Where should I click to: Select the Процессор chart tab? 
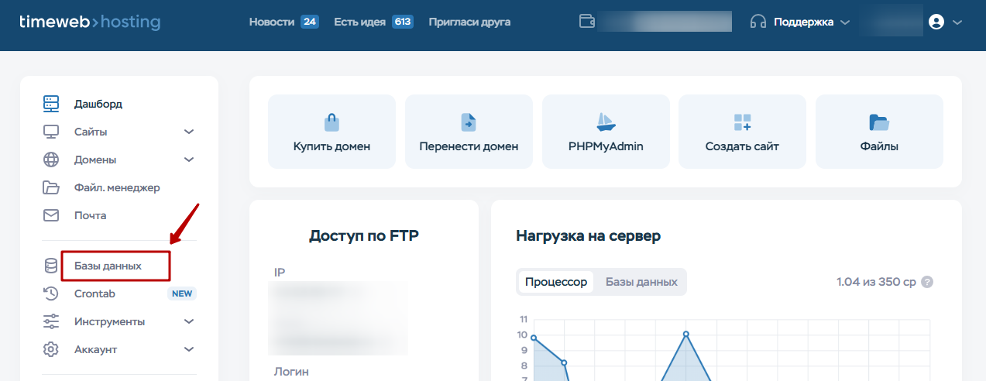[556, 282]
